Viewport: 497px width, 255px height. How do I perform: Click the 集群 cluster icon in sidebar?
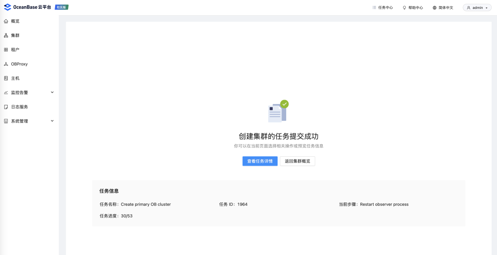click(x=6, y=35)
